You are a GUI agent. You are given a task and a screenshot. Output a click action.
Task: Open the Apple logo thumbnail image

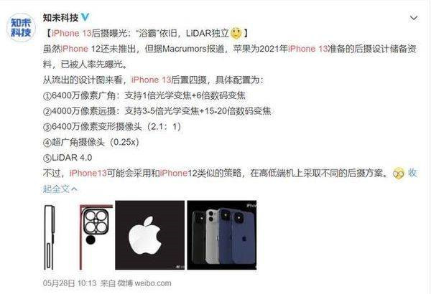[x=150, y=235]
